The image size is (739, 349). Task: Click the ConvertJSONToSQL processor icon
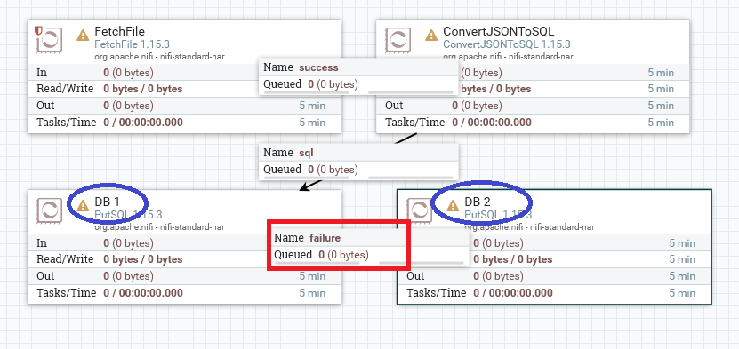[x=398, y=40]
